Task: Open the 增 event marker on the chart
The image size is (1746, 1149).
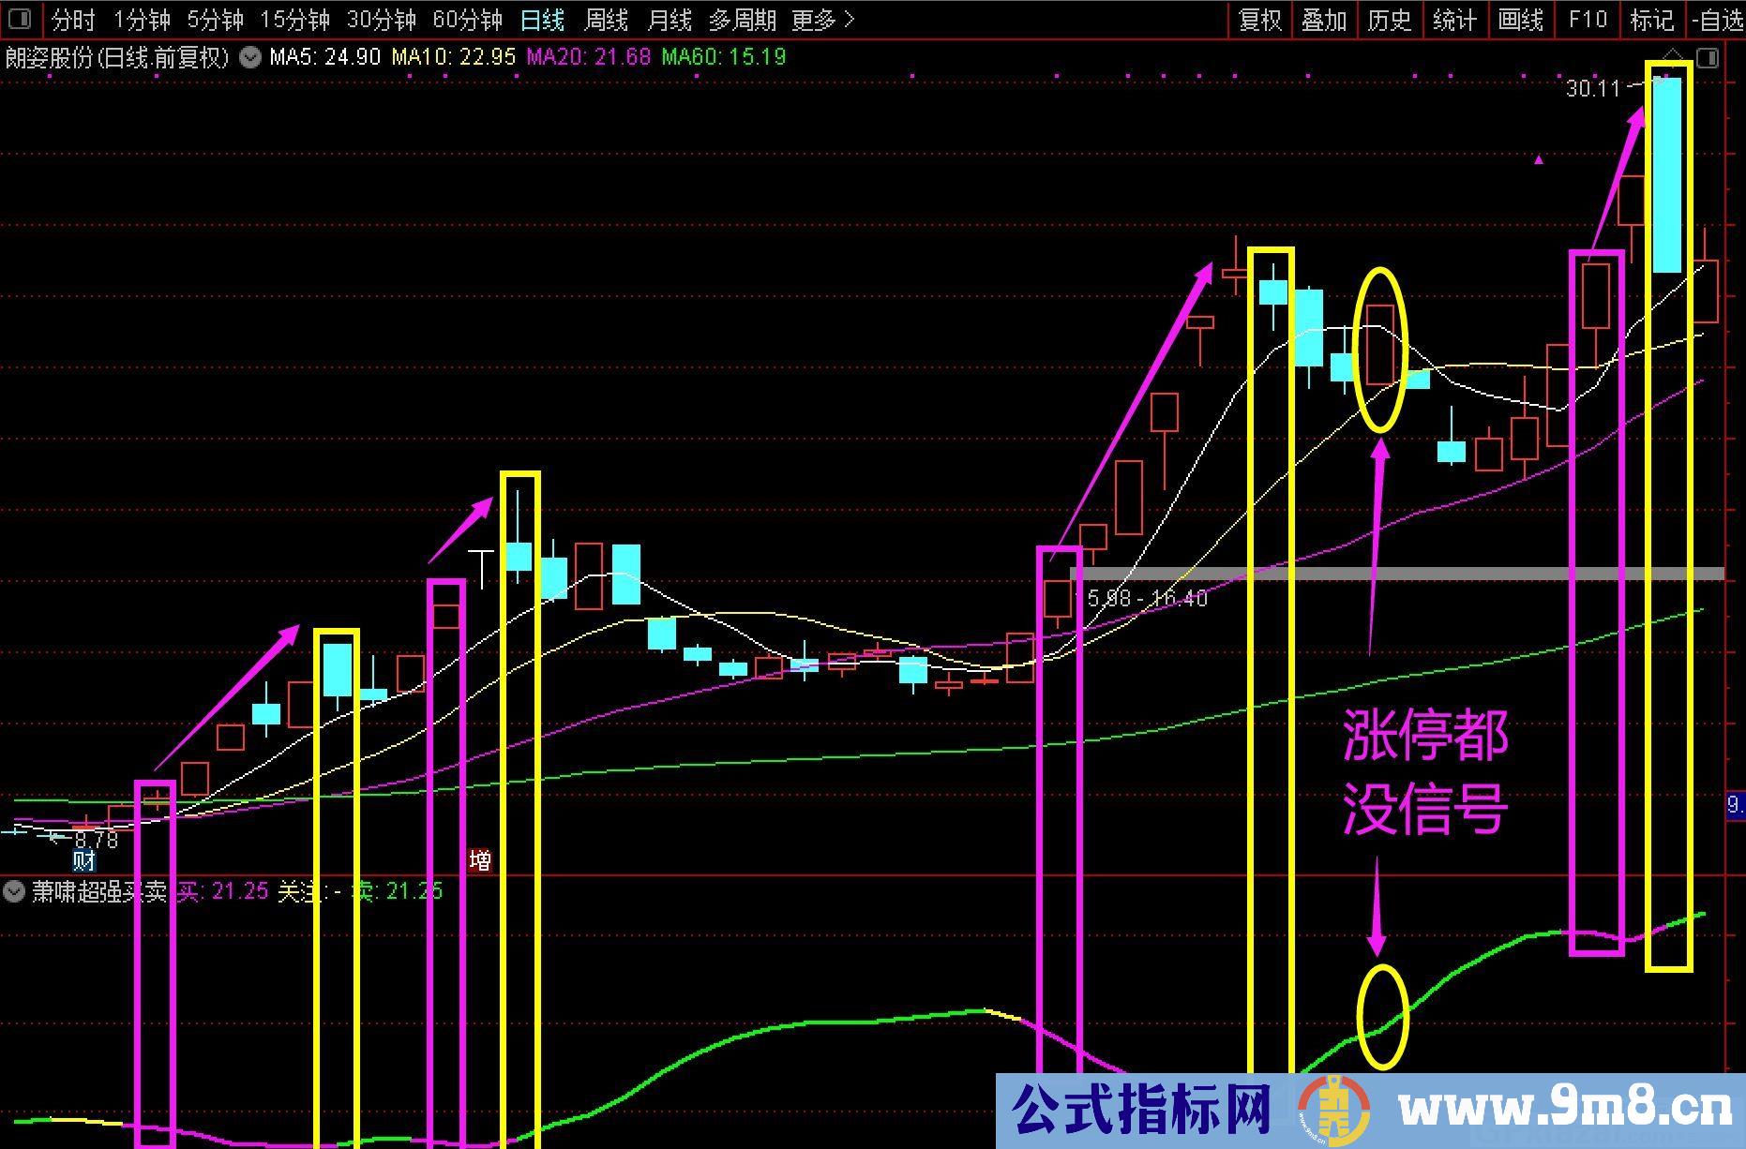Action: point(480,859)
